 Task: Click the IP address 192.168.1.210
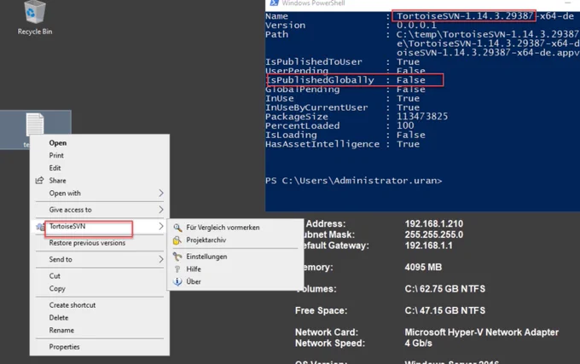[x=433, y=224]
